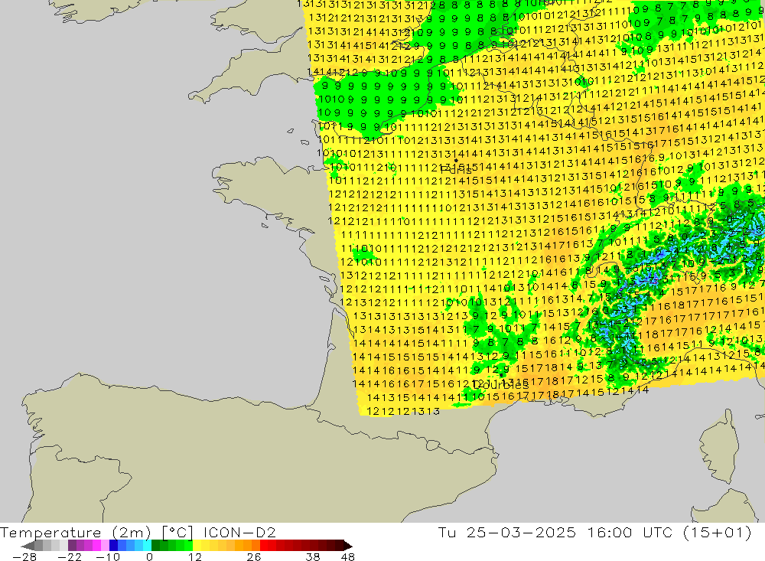
Task: Click the "[°C]" unit label
Action: click(x=177, y=533)
